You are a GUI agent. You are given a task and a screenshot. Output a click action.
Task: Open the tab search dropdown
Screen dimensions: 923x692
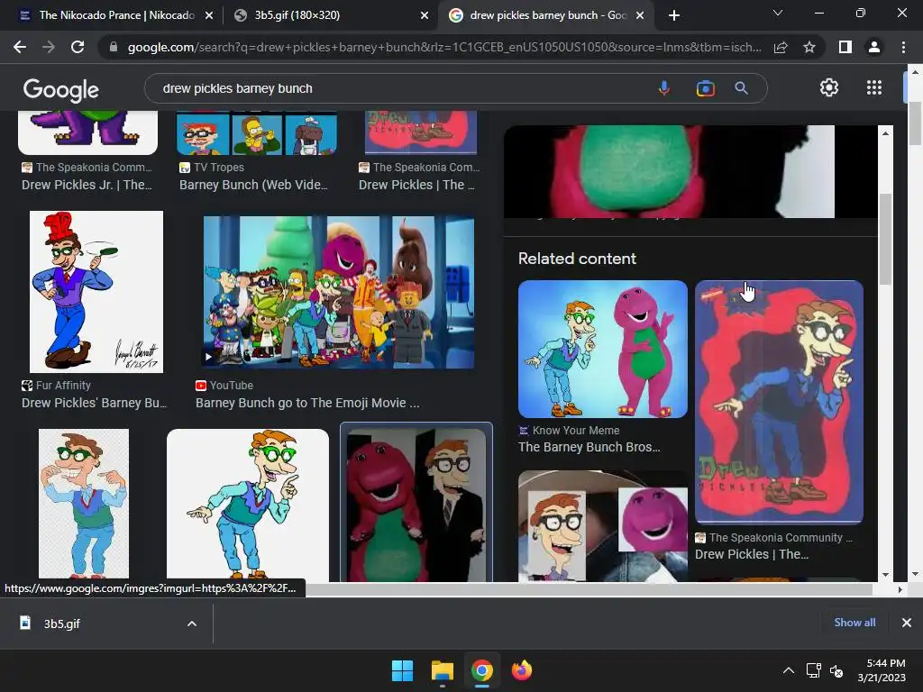(778, 13)
